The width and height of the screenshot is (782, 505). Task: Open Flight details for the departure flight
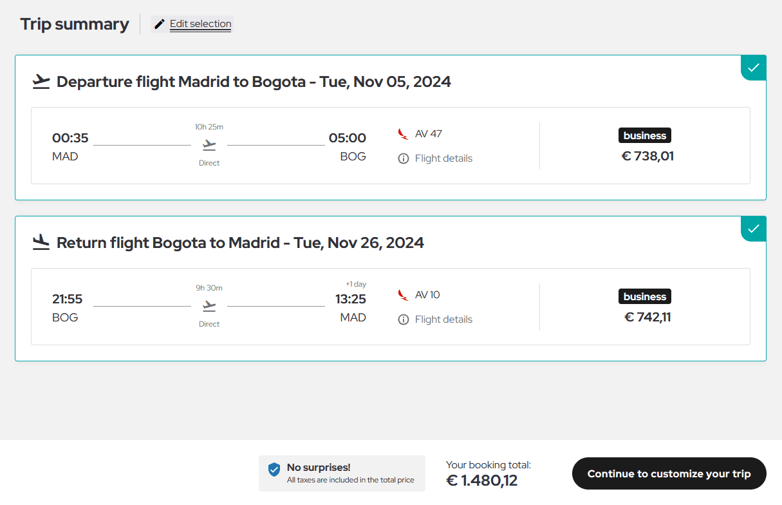coord(443,158)
